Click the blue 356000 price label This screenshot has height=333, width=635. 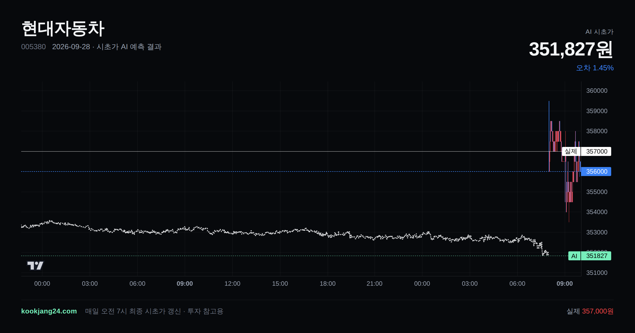point(596,172)
